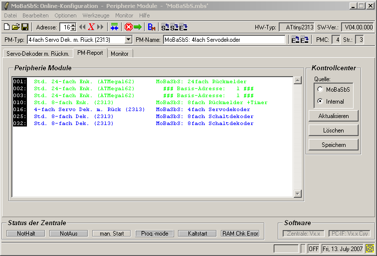Switch to the Monitor tab
377x256 pixels.
click(120, 53)
